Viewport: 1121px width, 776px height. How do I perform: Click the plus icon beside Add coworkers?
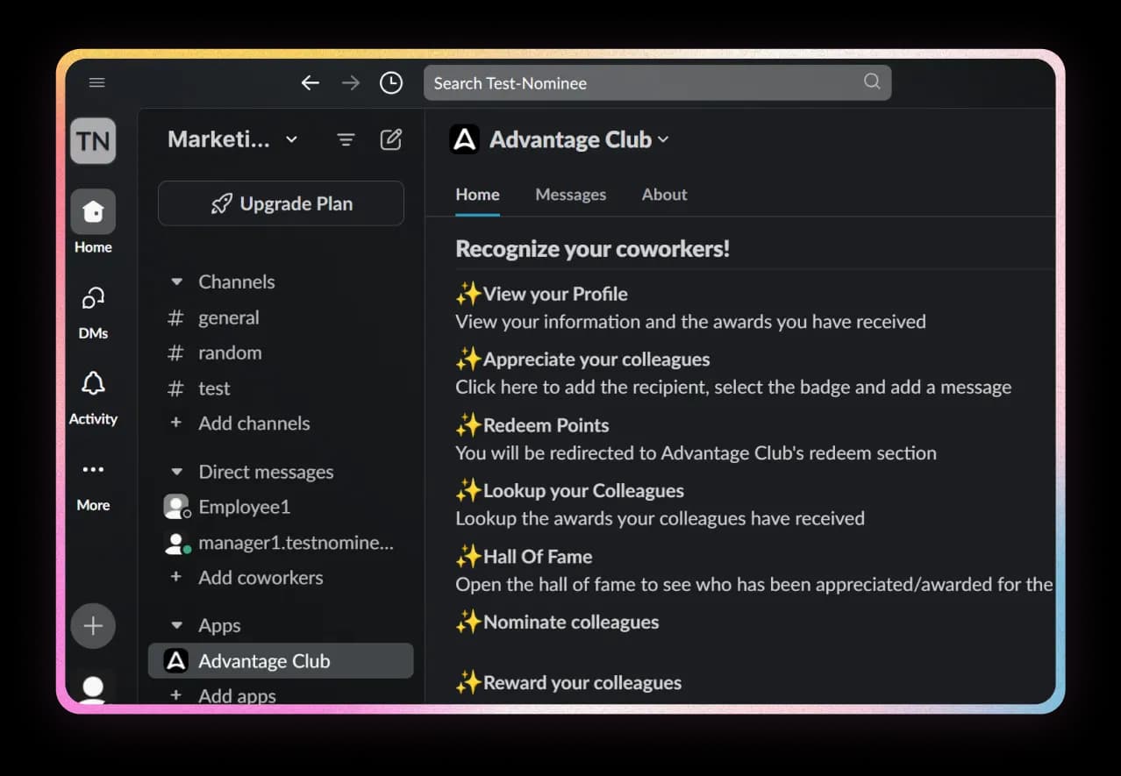pos(176,577)
